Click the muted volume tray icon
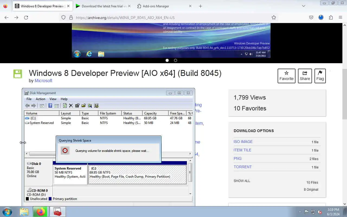 (320, 212)
